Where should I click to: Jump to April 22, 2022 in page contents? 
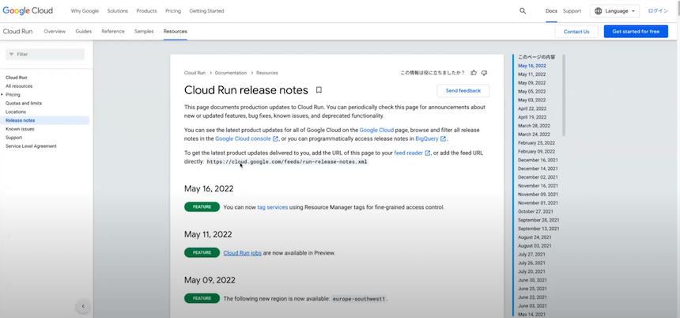[x=532, y=108]
